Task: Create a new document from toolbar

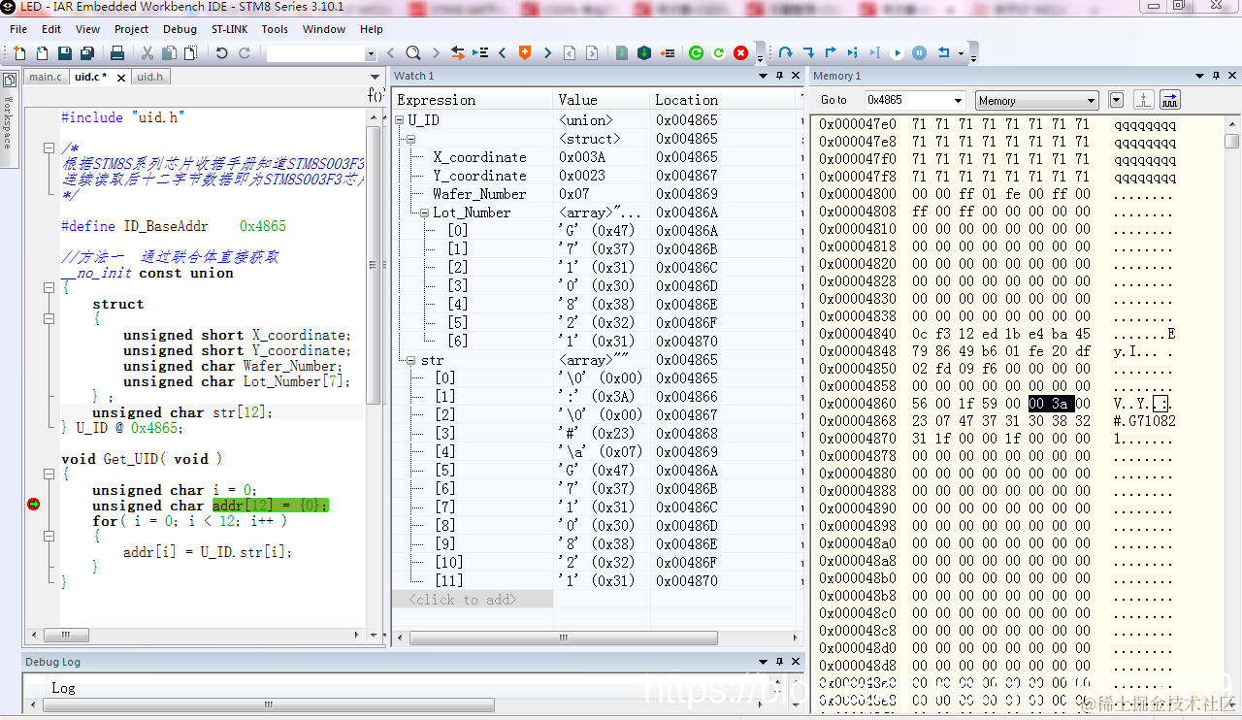Action: [20, 53]
